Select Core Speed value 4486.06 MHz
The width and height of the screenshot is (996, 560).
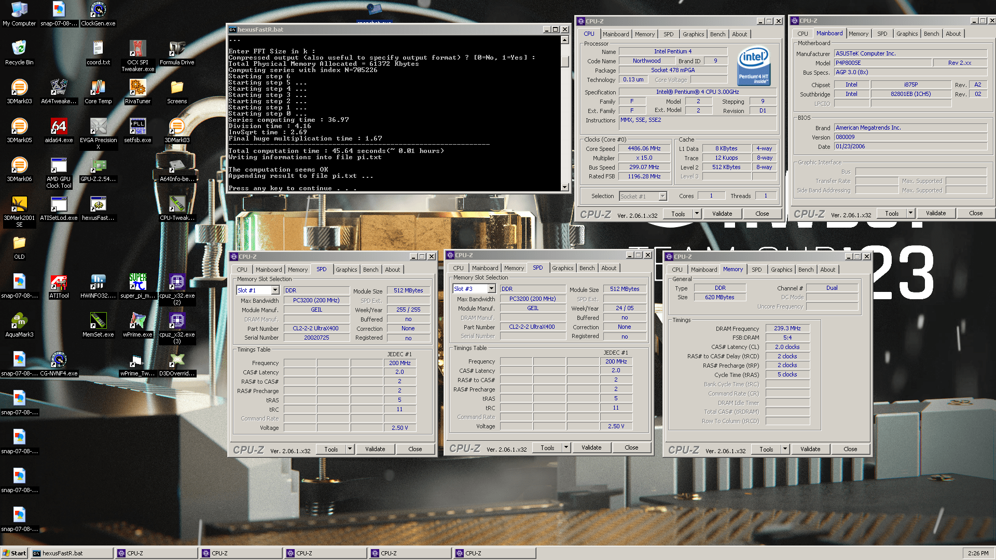(644, 148)
